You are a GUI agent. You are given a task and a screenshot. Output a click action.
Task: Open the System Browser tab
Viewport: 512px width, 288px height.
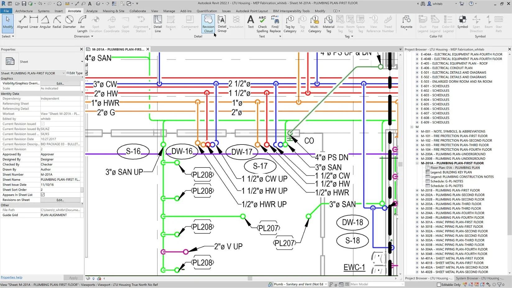[480, 278]
